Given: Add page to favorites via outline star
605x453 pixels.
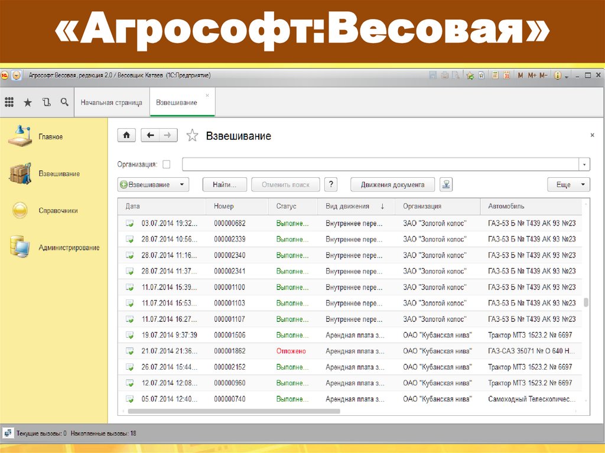Looking at the screenshot, I should pyautogui.click(x=192, y=136).
